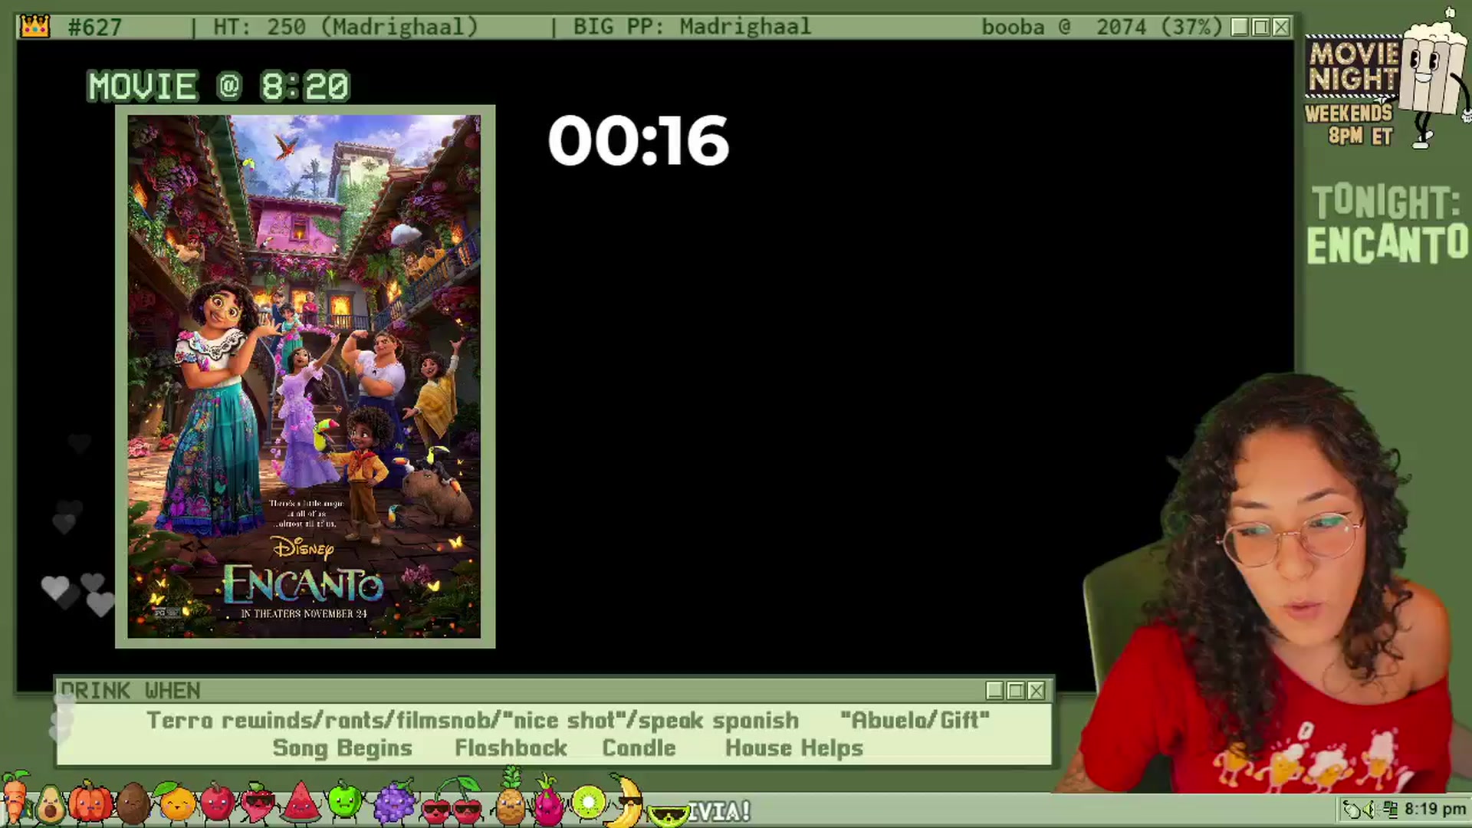This screenshot has height=828, width=1472.
Task: Click the 'DRINK WHEN' window title
Action: click(130, 691)
